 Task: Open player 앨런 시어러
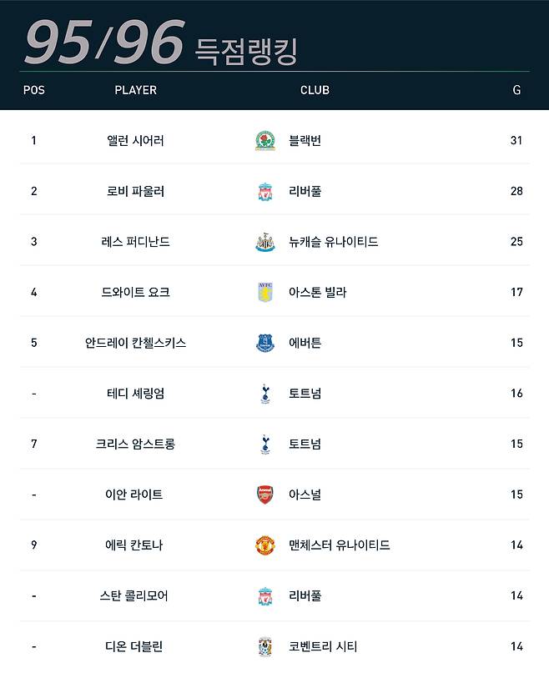click(135, 141)
